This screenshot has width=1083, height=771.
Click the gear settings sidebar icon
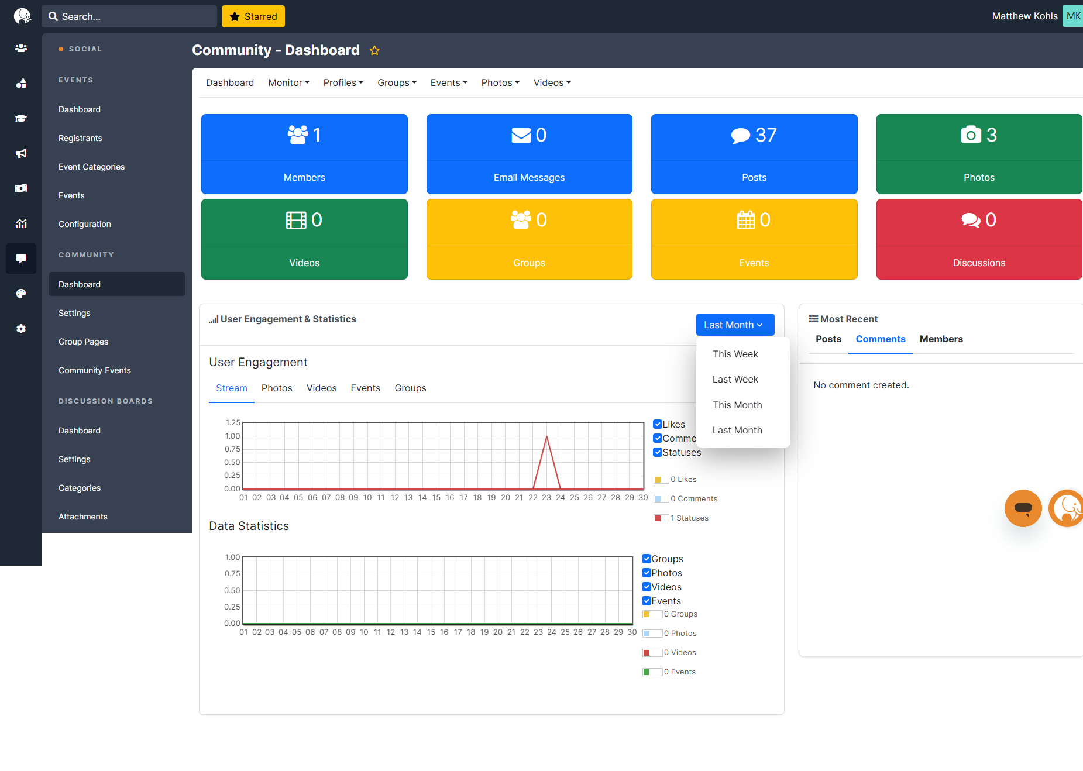(21, 329)
